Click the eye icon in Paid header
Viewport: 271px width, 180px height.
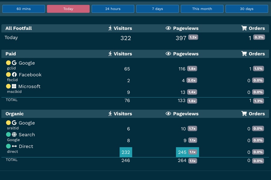point(168,54)
